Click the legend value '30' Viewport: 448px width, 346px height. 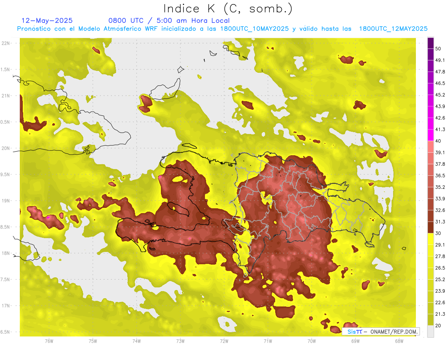(438, 233)
